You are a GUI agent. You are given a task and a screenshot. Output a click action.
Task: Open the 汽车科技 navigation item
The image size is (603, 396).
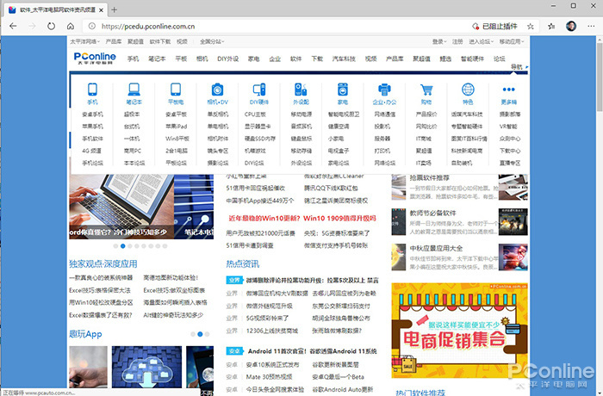pos(345,59)
